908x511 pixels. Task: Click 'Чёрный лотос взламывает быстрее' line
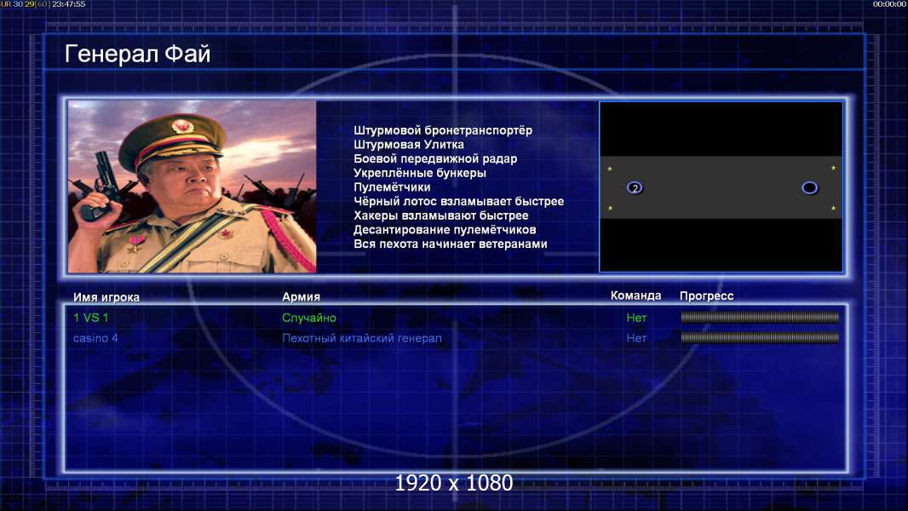pyautogui.click(x=458, y=201)
